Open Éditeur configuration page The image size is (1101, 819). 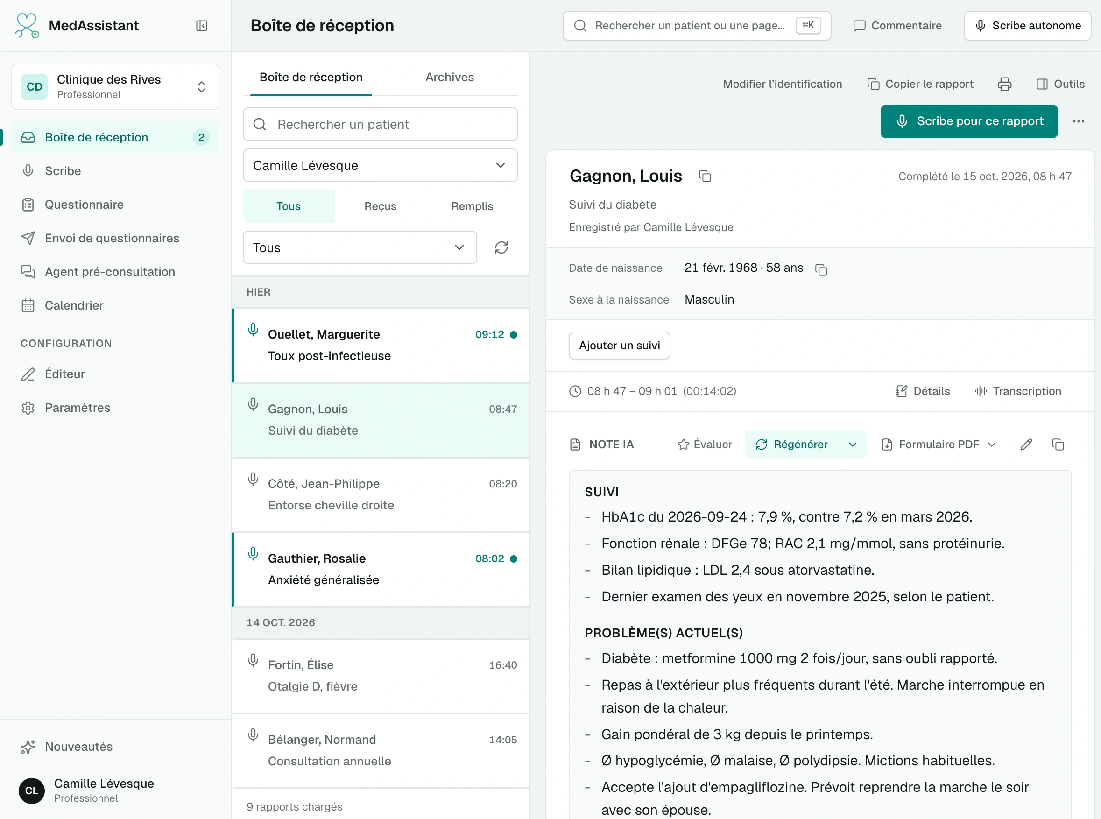(115, 374)
